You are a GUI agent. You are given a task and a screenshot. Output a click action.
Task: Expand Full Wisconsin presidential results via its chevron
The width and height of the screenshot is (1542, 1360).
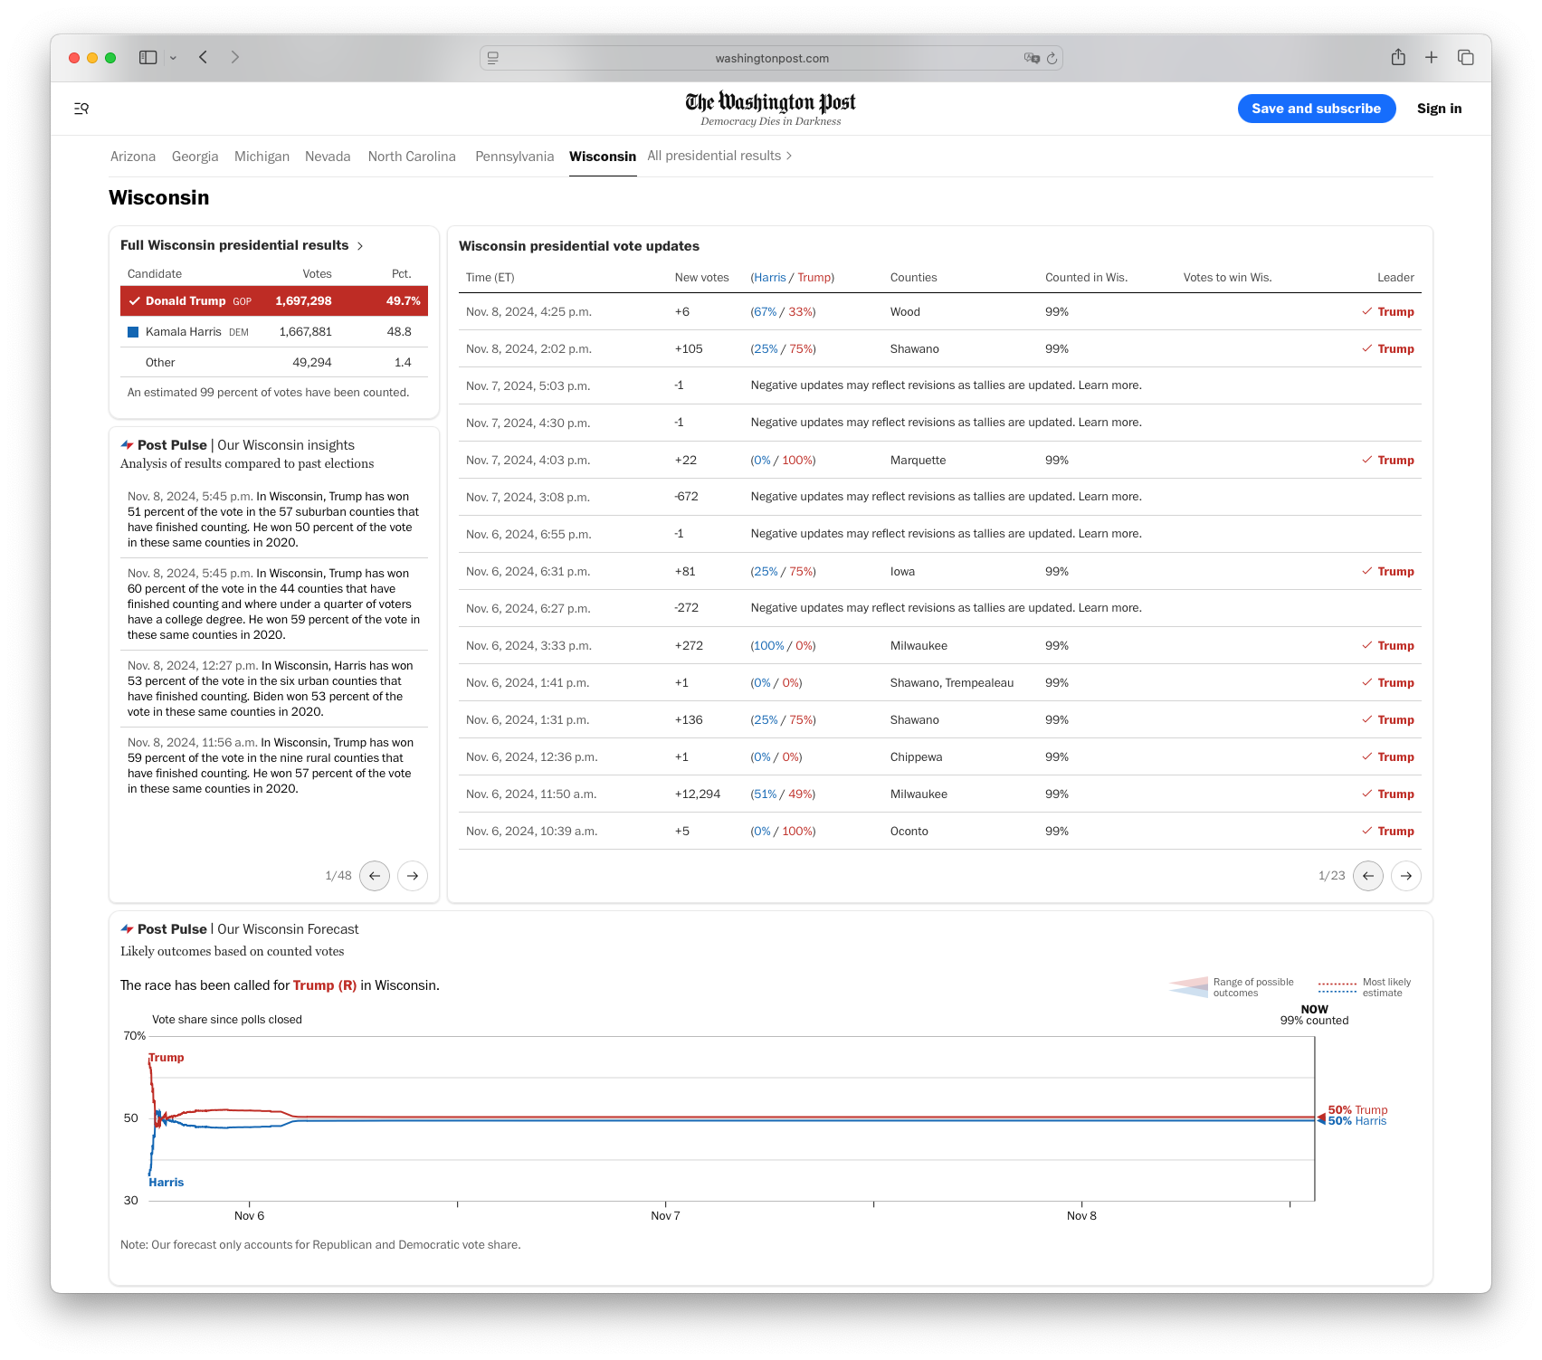360,245
